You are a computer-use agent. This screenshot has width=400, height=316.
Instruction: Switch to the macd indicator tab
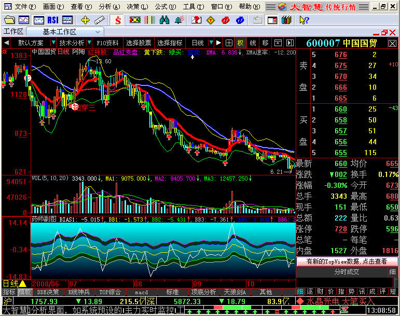point(141,292)
